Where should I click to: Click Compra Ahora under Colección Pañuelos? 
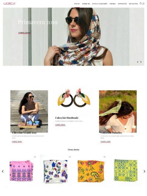(105, 141)
